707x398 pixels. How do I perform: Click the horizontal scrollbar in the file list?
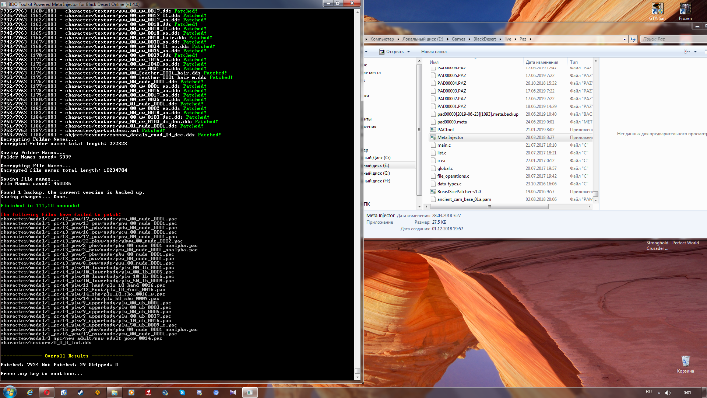pyautogui.click(x=490, y=207)
